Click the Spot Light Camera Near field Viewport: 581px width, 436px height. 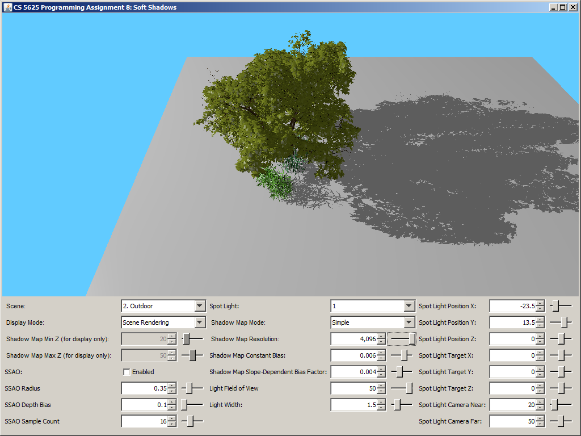click(x=512, y=405)
